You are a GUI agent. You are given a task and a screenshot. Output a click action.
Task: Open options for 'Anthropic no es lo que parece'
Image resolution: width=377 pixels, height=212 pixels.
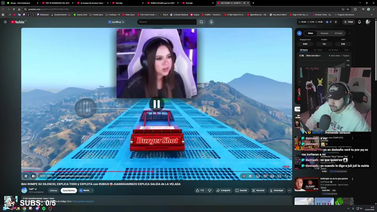(353, 179)
